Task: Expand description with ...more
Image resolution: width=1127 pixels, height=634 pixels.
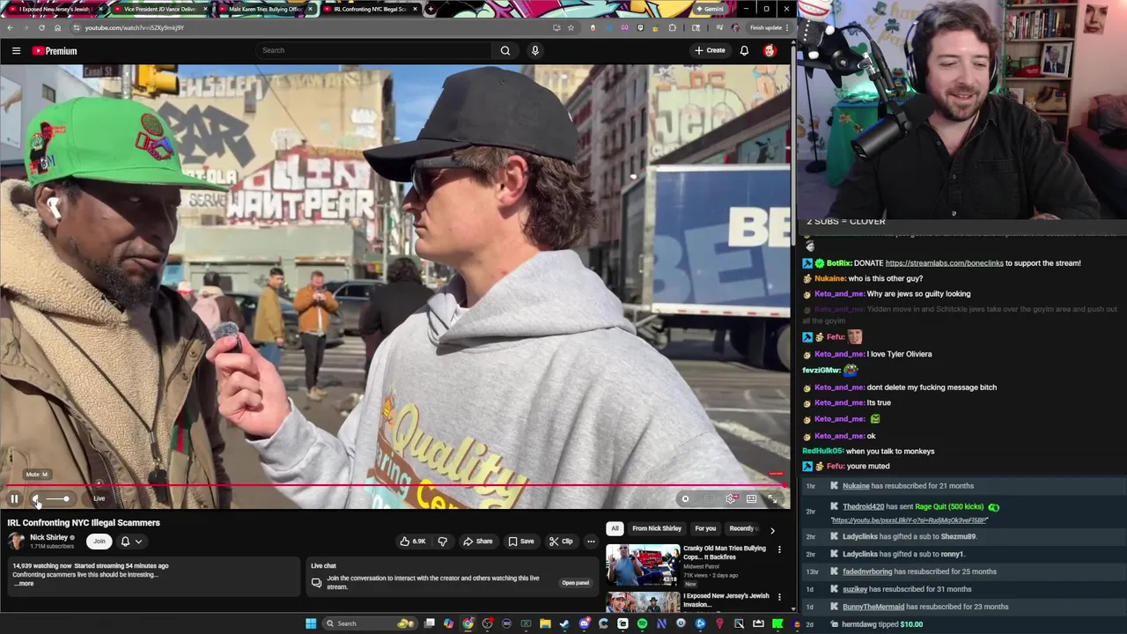Action: [x=25, y=584]
